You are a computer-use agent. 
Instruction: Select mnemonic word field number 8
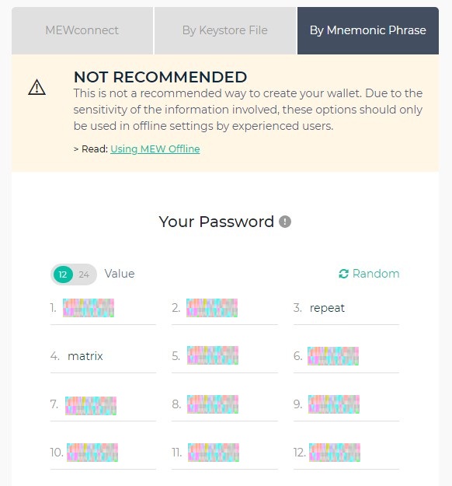(x=224, y=404)
